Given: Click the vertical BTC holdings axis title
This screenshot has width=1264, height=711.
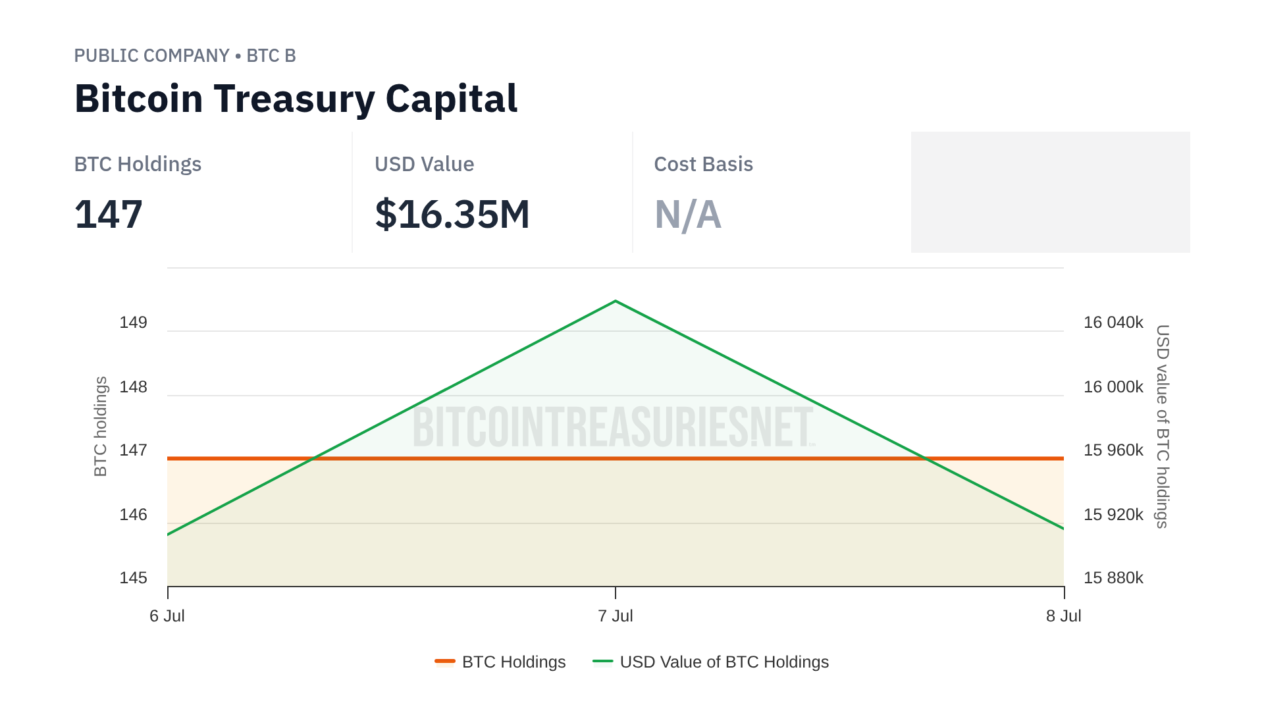Looking at the screenshot, I should (x=100, y=427).
